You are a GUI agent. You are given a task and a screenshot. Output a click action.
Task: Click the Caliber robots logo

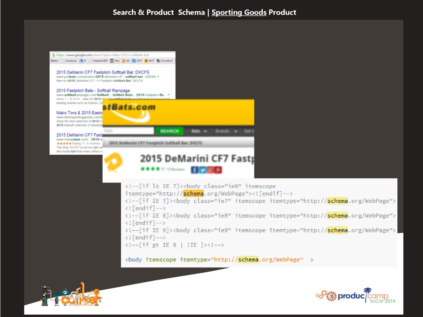pyautogui.click(x=71, y=295)
